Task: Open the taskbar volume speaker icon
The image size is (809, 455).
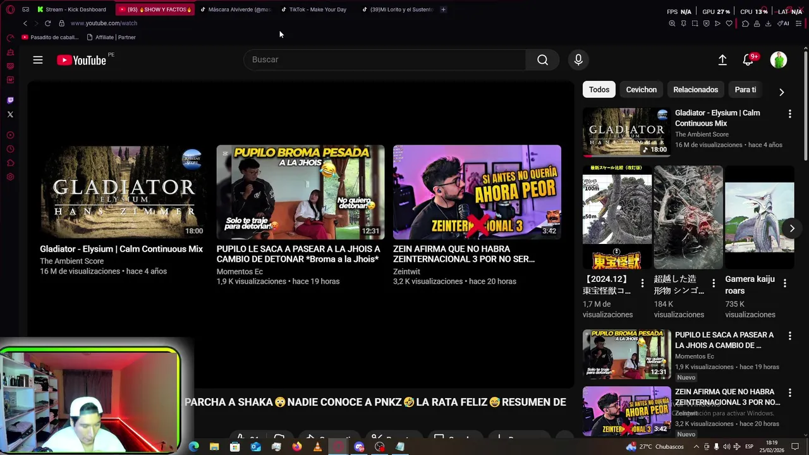Action: coord(727,447)
